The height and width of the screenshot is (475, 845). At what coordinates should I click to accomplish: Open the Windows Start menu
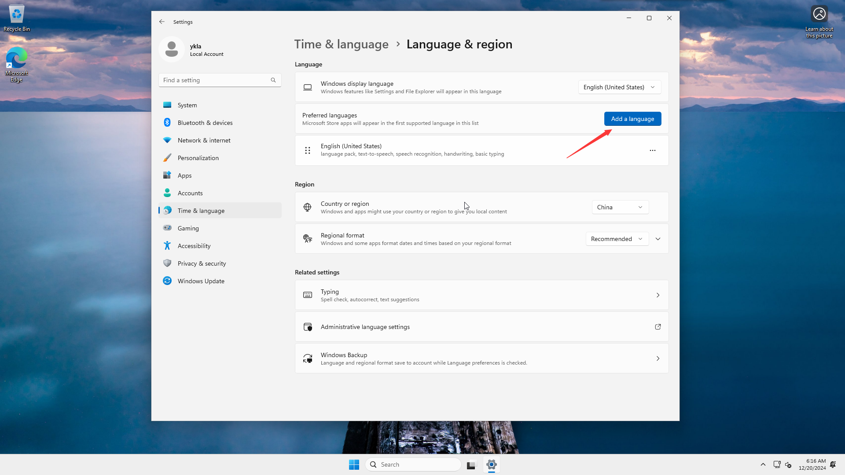click(x=354, y=464)
